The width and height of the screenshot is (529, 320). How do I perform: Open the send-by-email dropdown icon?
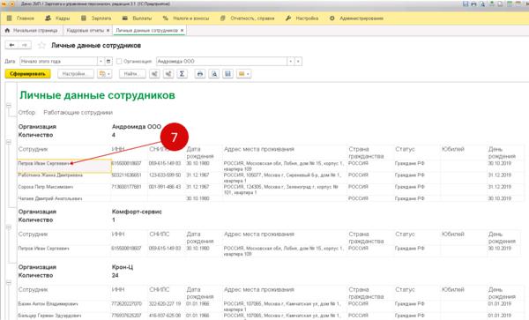(244, 74)
